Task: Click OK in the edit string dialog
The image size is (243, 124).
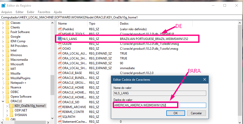Action: click(176, 113)
